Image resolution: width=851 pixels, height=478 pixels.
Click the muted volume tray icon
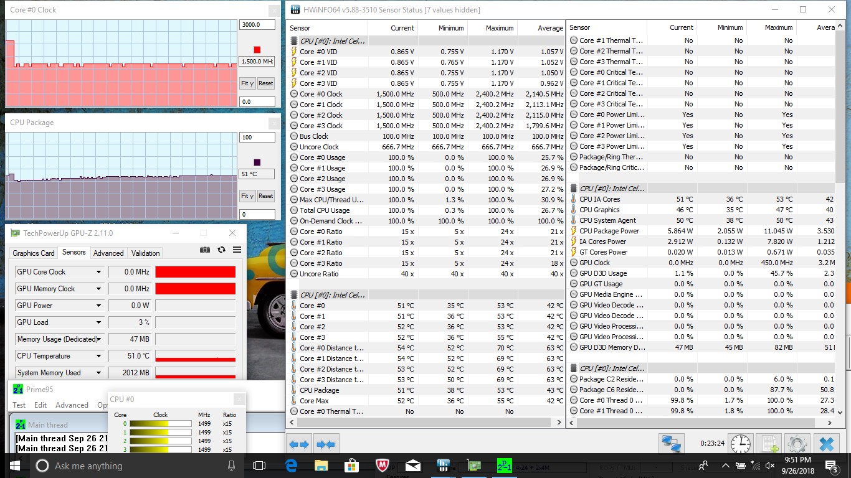tap(771, 466)
